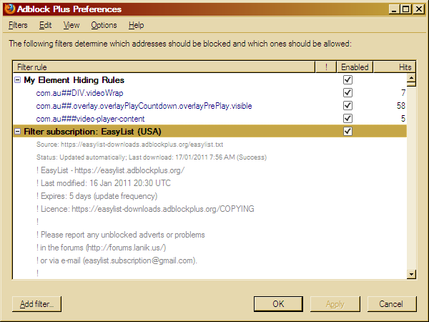
Task: Select the '! EasyList - https://easylist.adblockplus.org/' line
Action: 110,170
